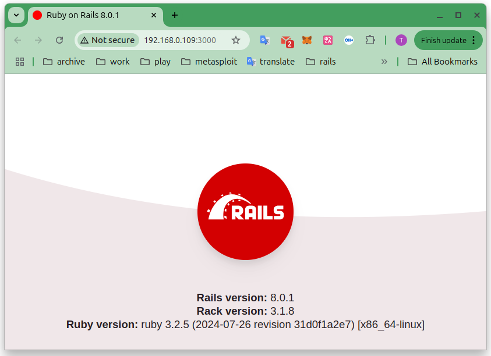The width and height of the screenshot is (491, 356).
Task: Open the apps grid shortcut in bookmarks bar
Action: 20,62
